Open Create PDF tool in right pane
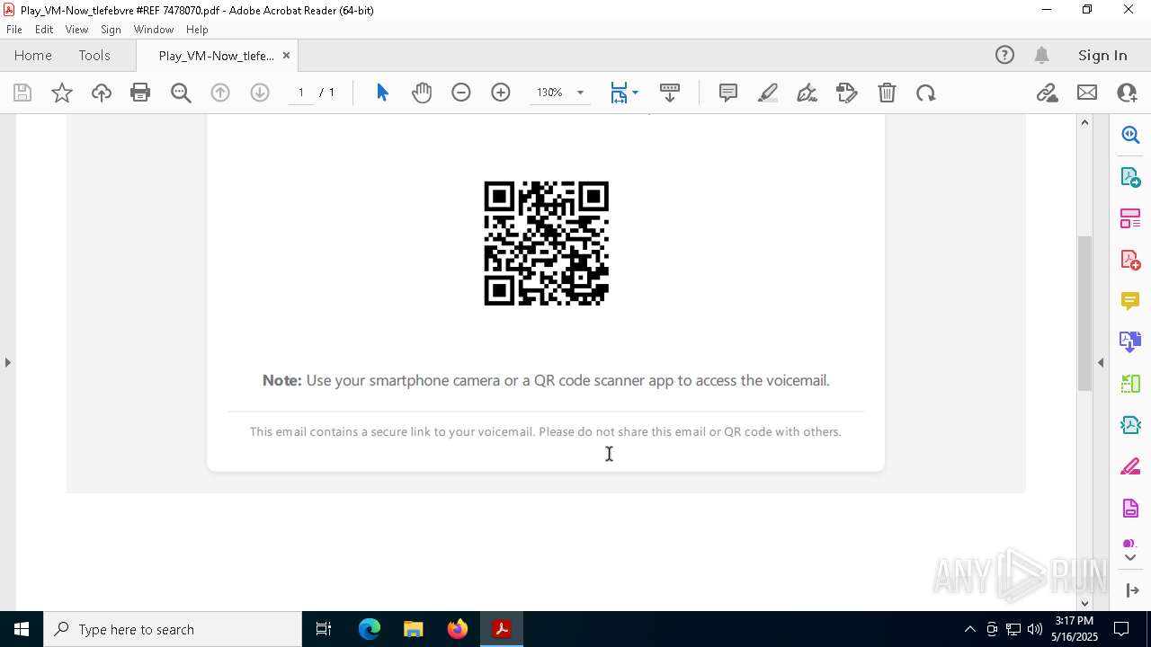The height and width of the screenshot is (647, 1151). pos(1130,260)
